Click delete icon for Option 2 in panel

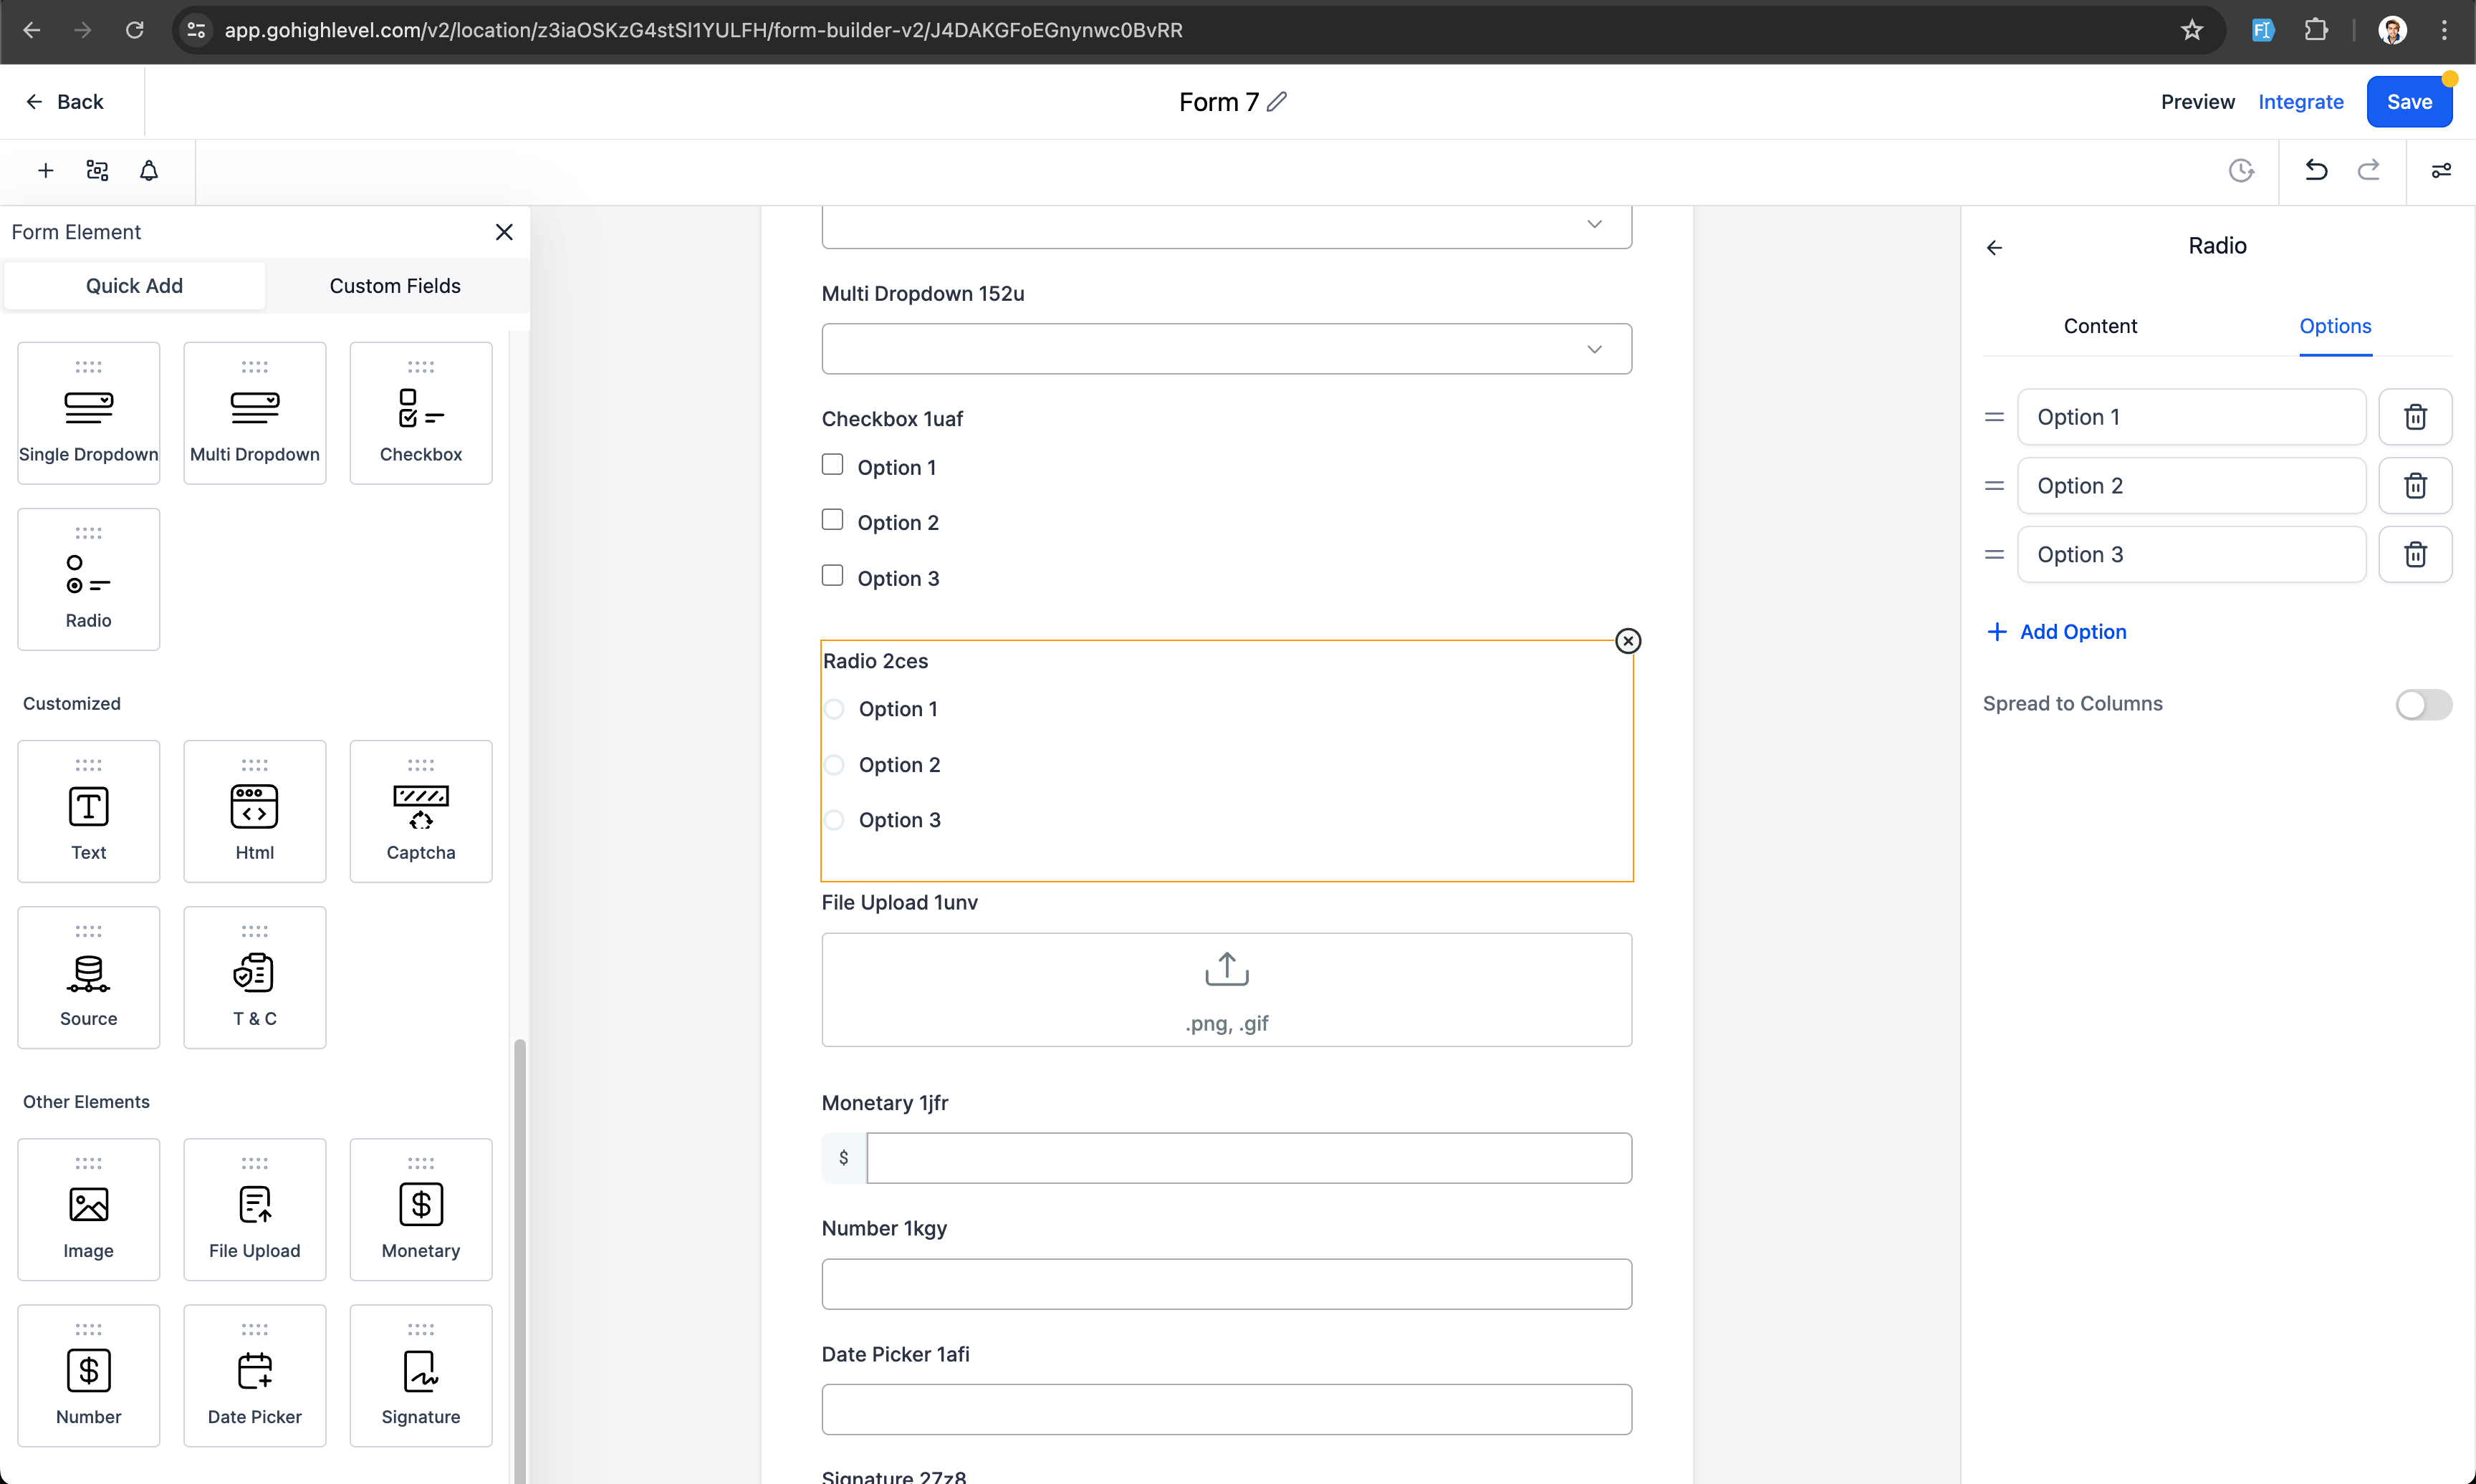click(2416, 484)
